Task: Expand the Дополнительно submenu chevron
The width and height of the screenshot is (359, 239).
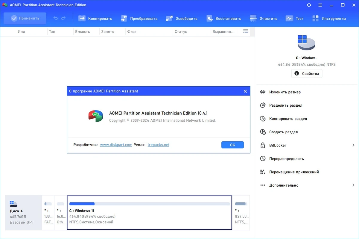Action: pos(354,185)
